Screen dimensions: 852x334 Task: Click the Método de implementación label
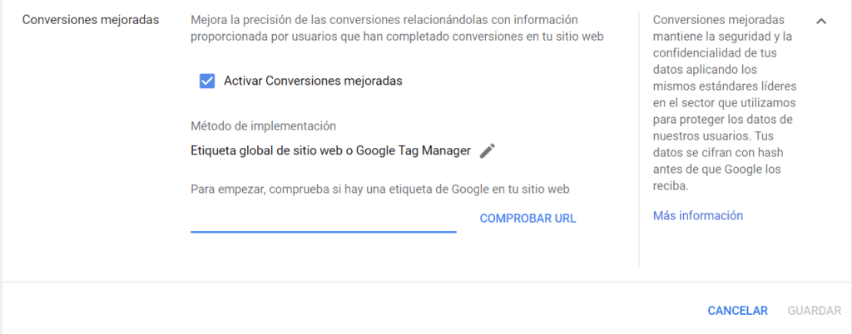(263, 126)
